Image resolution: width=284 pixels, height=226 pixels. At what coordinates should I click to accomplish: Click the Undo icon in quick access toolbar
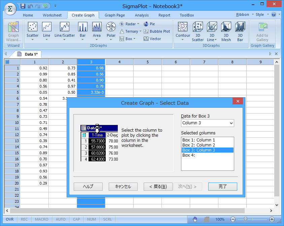[x=30, y=6]
